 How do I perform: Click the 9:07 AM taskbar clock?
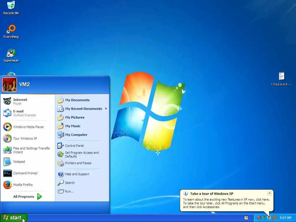[285, 218]
